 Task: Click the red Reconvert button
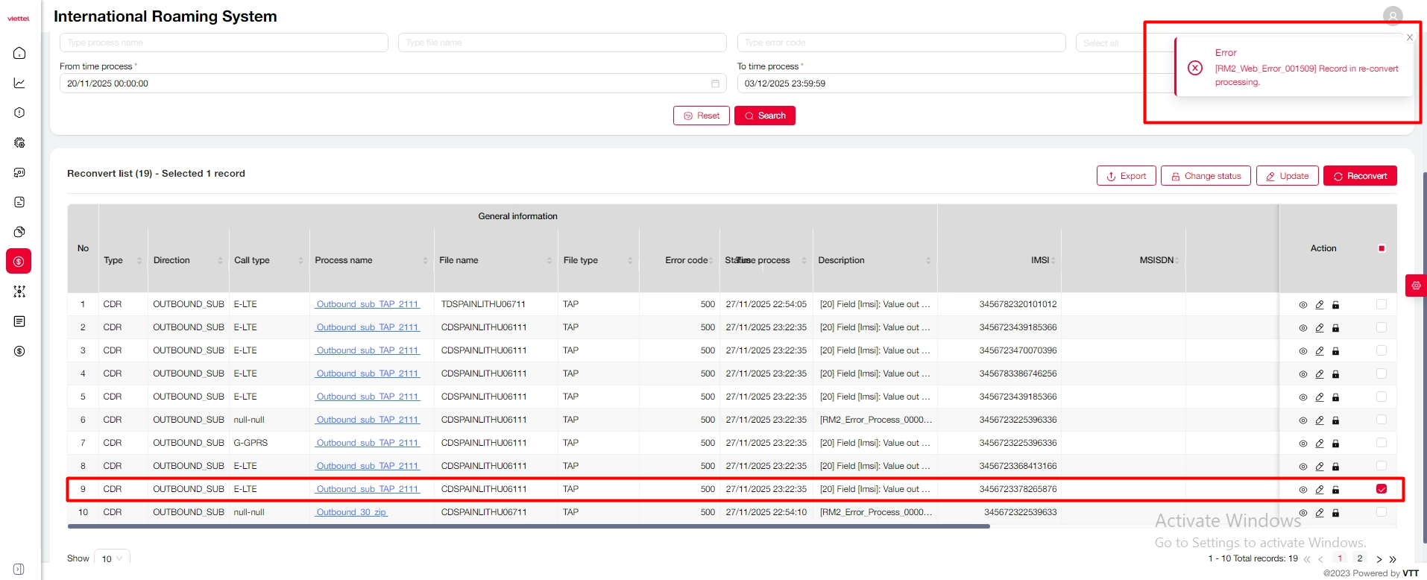(1359, 176)
